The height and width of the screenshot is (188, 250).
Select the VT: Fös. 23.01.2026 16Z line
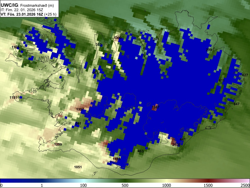[28, 14]
